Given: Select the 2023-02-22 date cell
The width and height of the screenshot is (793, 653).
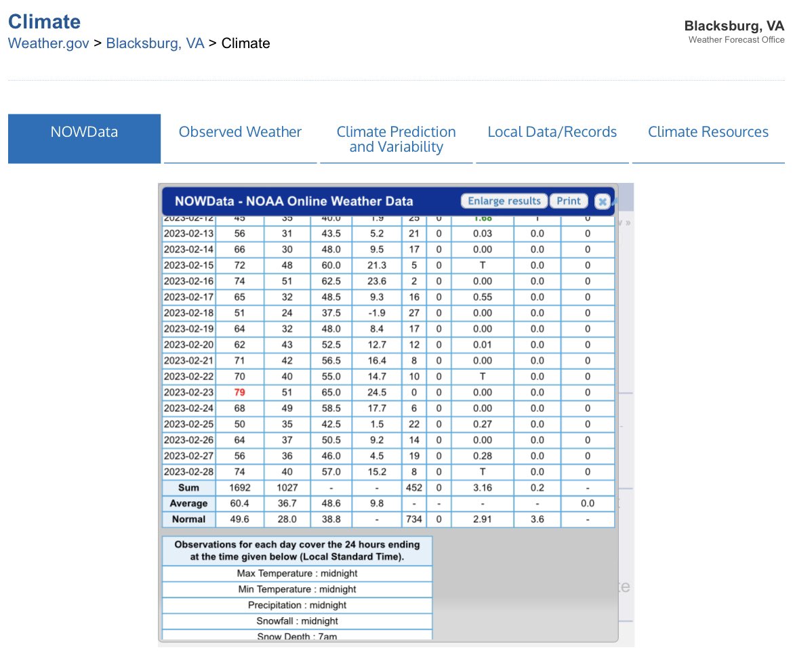Looking at the screenshot, I should pos(188,377).
